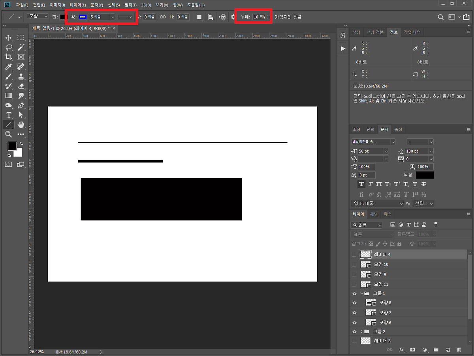Activate the Hand tool
The height and width of the screenshot is (356, 474).
click(x=21, y=125)
